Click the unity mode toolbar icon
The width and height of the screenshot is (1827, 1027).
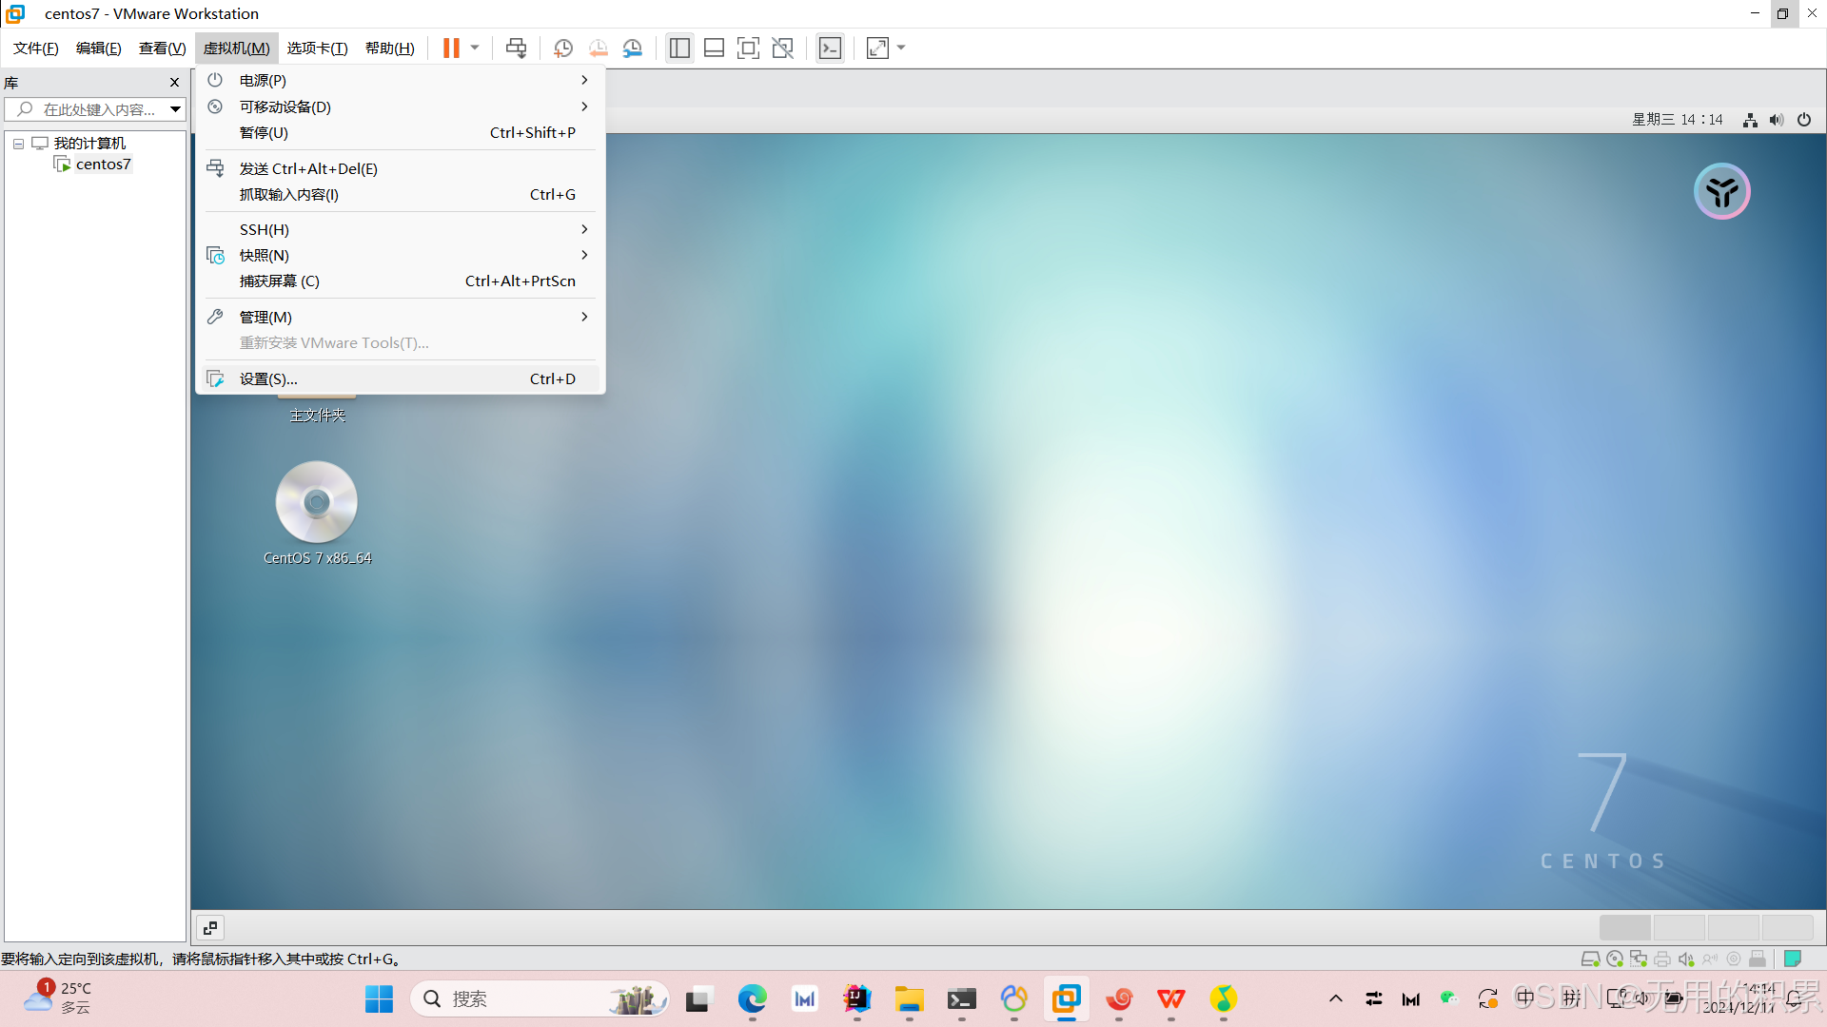click(x=783, y=48)
